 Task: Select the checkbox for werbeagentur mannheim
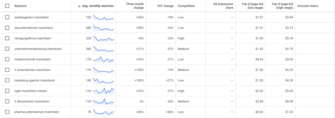(7, 17)
